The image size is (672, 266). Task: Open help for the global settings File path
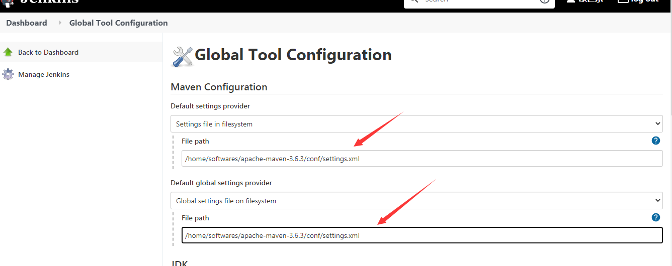coord(656,217)
